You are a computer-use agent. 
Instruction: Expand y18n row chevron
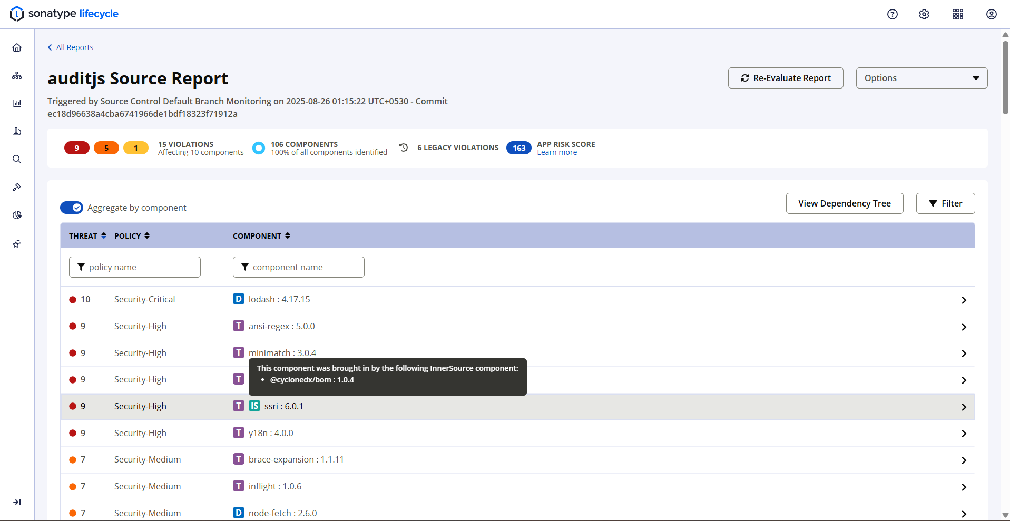(x=964, y=434)
